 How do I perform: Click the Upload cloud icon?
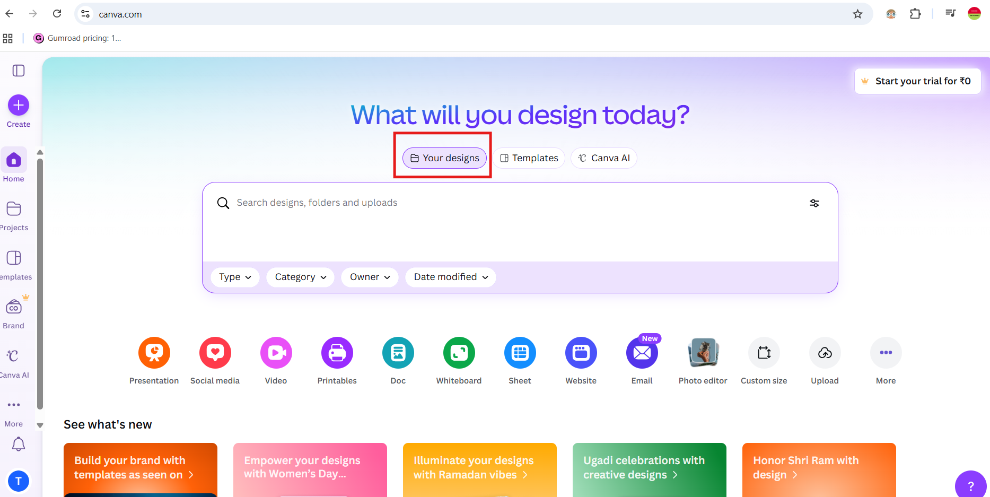pos(825,353)
